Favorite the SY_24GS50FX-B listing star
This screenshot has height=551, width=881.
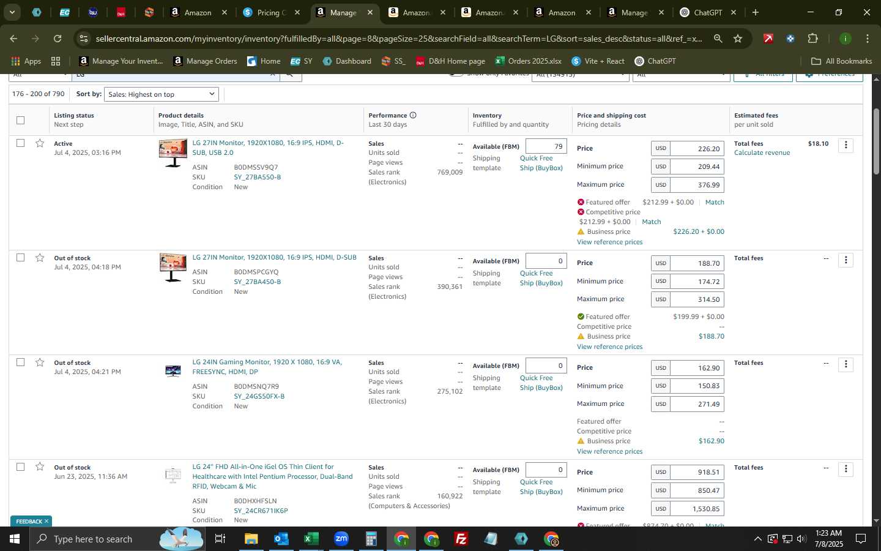40,362
